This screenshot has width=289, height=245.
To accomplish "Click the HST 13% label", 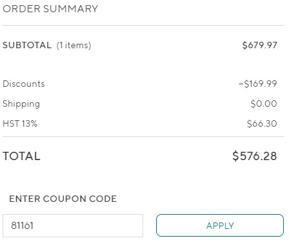I will [x=20, y=123].
